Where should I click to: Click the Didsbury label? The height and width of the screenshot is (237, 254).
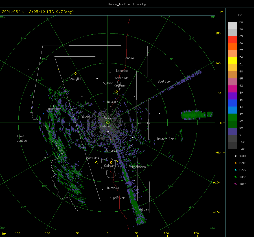(x=106, y=126)
